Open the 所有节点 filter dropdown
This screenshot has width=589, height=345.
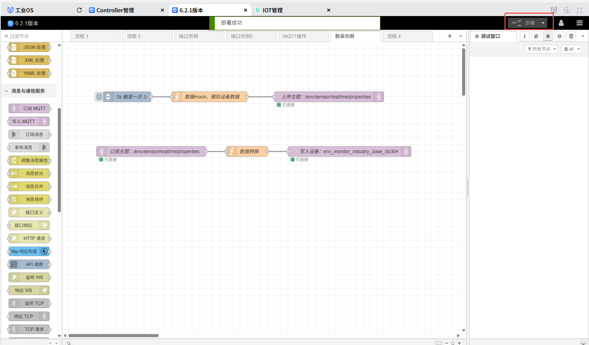pyautogui.click(x=541, y=49)
